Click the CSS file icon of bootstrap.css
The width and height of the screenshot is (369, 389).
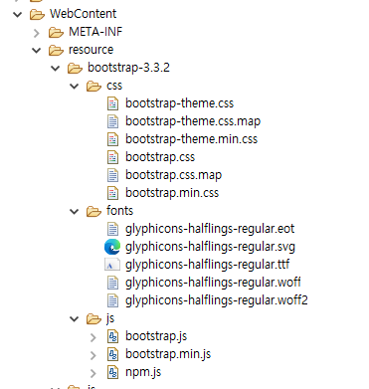112,157
